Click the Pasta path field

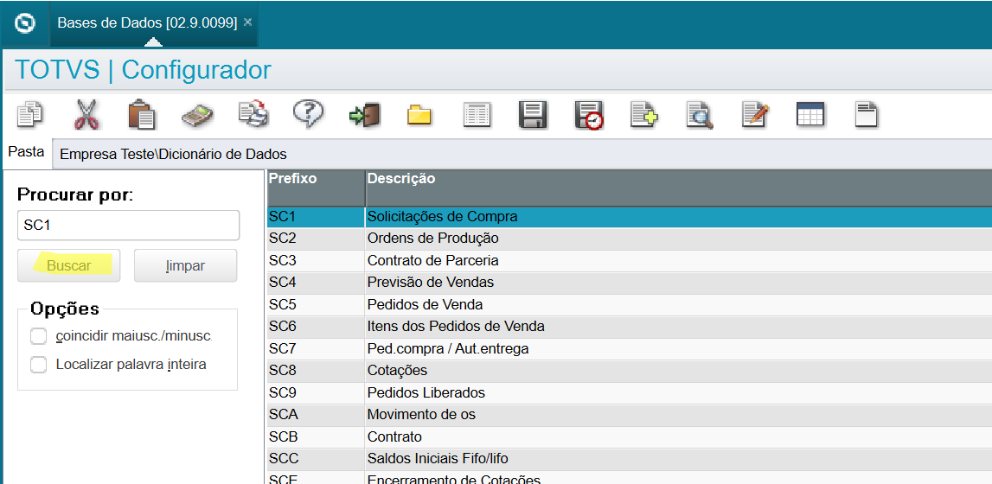point(522,154)
